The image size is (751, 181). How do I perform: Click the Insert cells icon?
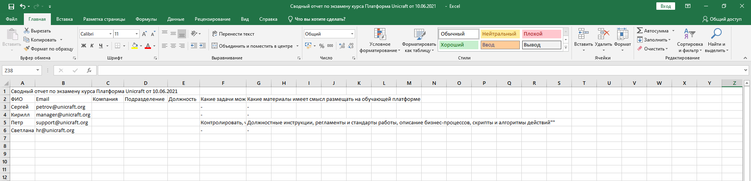point(583,34)
